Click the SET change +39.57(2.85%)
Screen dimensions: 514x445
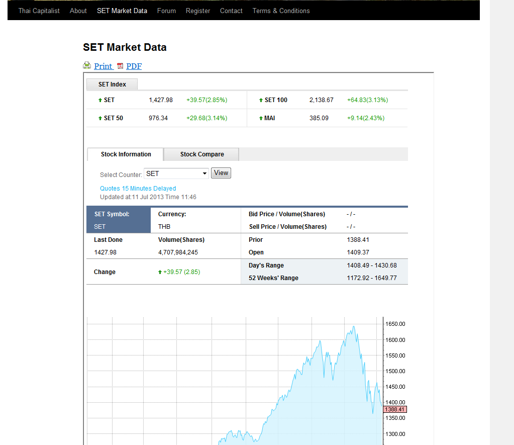(207, 100)
